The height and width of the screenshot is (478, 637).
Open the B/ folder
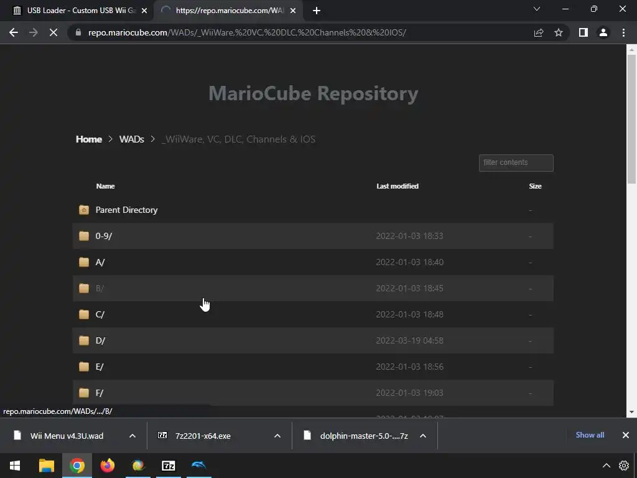point(100,288)
